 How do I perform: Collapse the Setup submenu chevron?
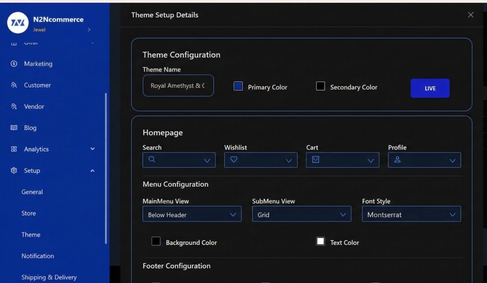(x=92, y=170)
